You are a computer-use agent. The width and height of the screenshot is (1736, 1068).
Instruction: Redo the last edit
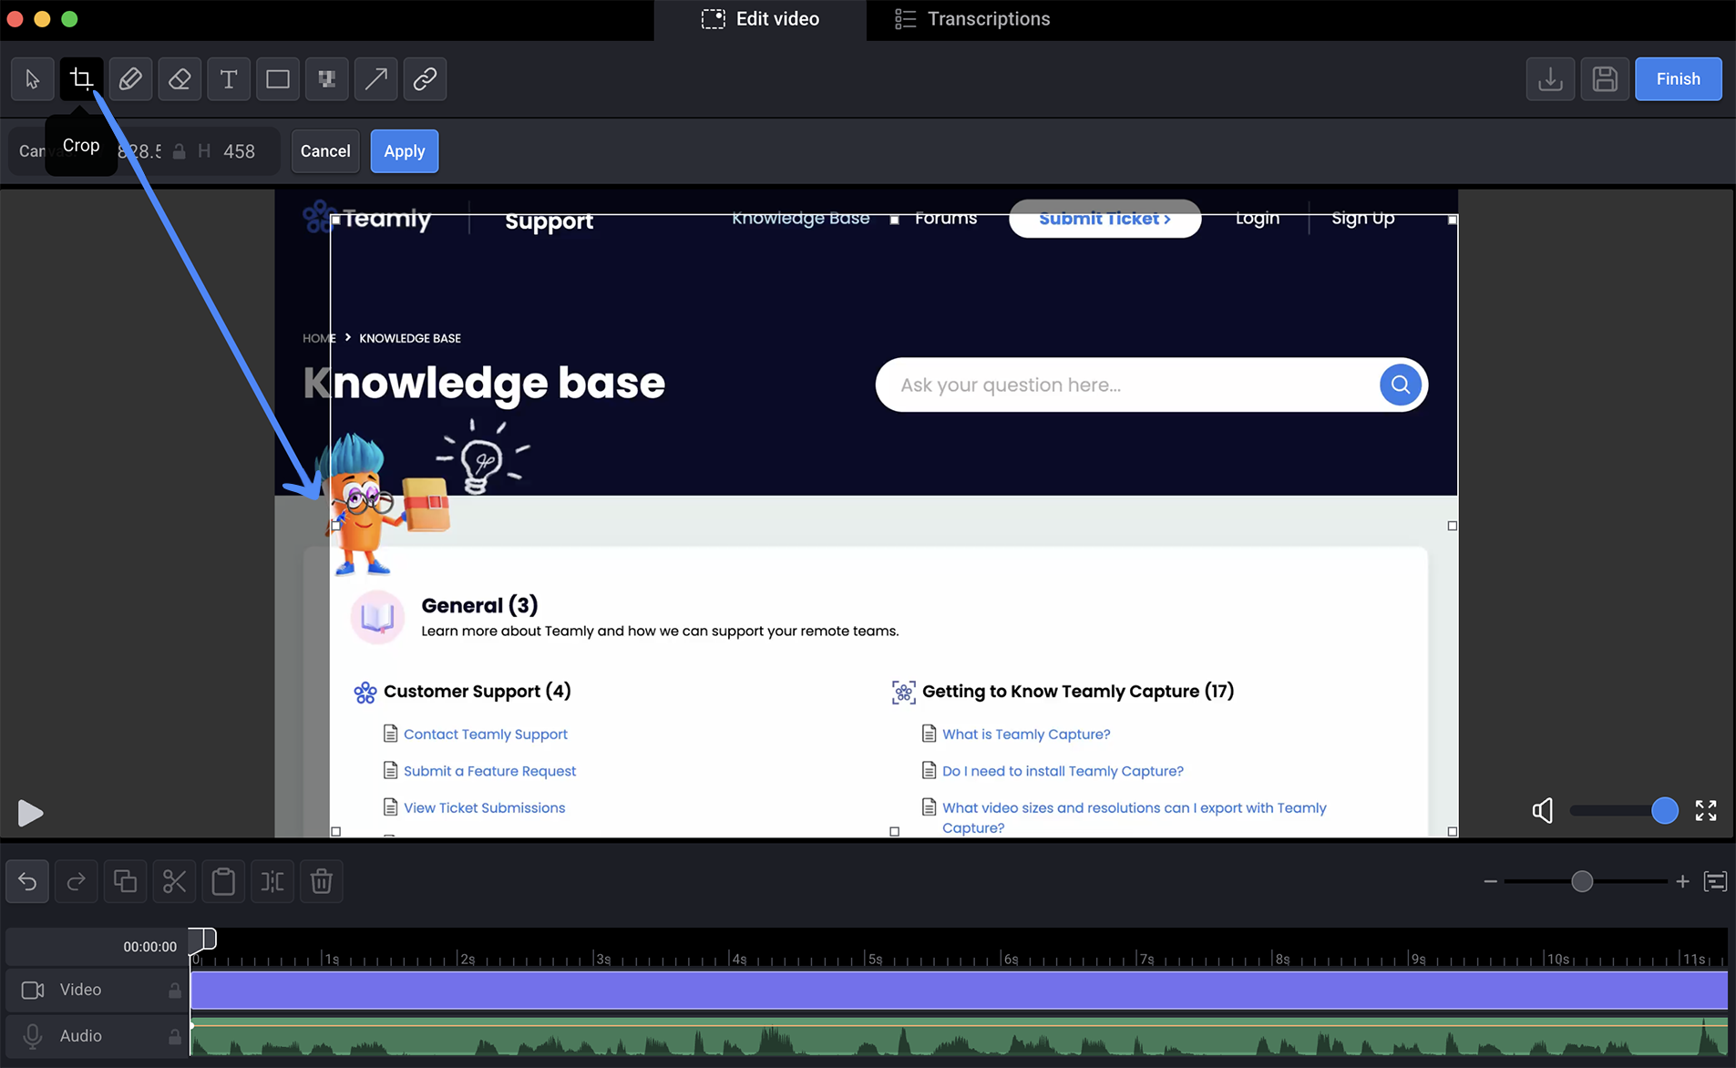(x=77, y=881)
